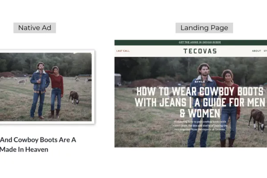Click the Tecovas logo
Viewport: 267px width, 178px height.
200,51
